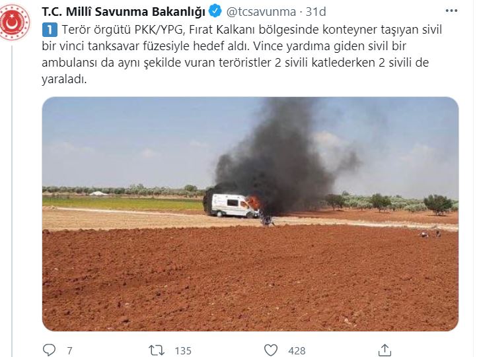The width and height of the screenshot is (479, 357).
Task: Click the 31d timestamp
Action: (x=316, y=12)
